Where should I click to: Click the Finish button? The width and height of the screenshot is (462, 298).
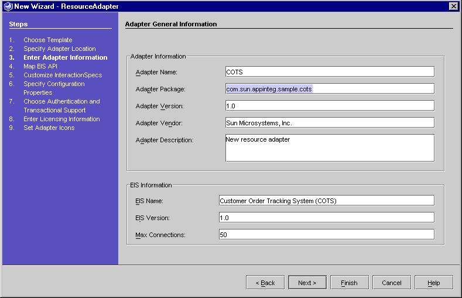350,283
